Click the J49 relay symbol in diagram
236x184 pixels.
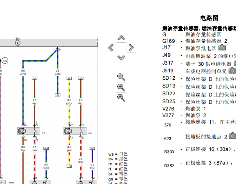[x=75, y=131]
